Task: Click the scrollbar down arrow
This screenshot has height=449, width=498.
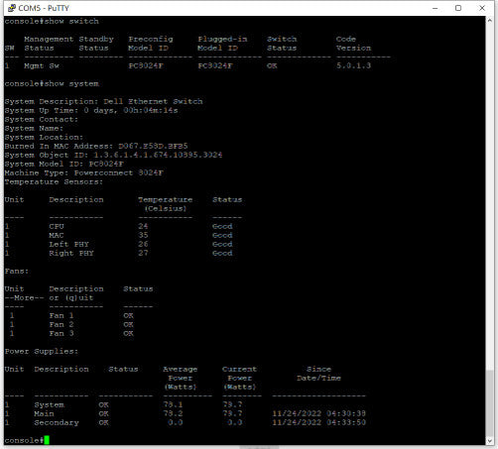Action: pos(489,441)
